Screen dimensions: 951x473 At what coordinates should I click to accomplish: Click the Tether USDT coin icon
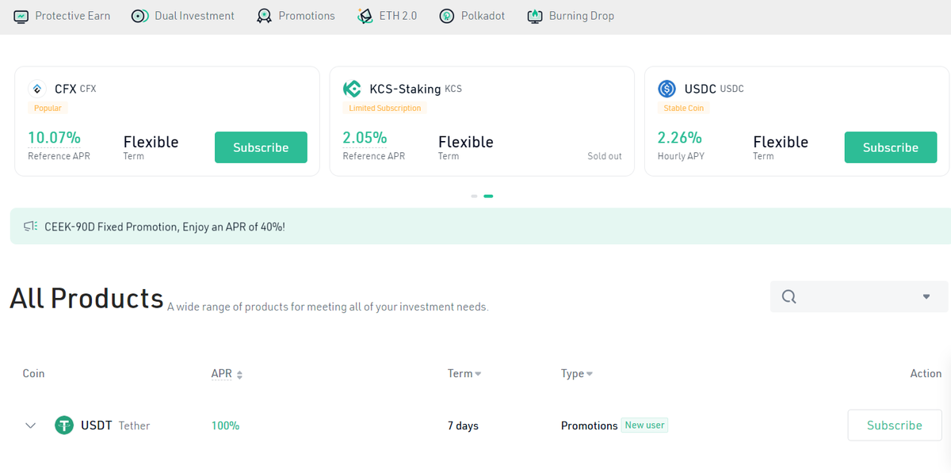tap(63, 425)
